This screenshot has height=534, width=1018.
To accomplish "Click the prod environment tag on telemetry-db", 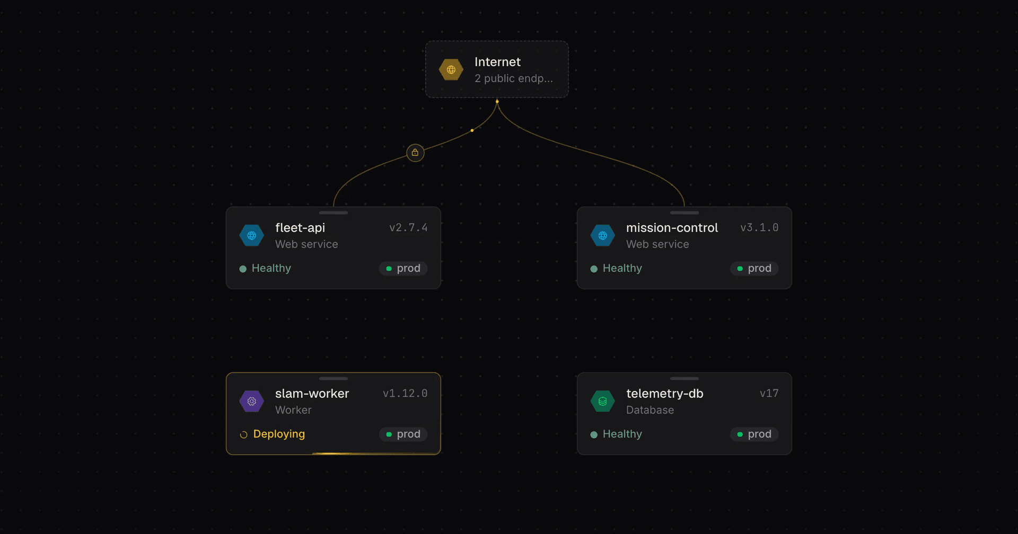I will [754, 434].
